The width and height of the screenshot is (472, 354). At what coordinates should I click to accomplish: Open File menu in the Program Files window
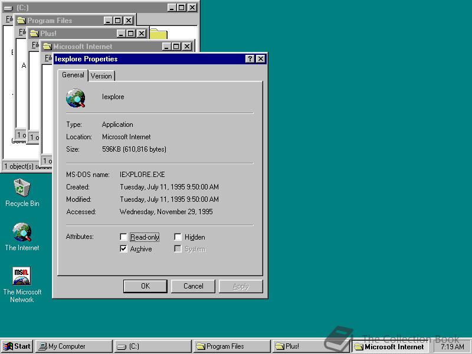22,32
